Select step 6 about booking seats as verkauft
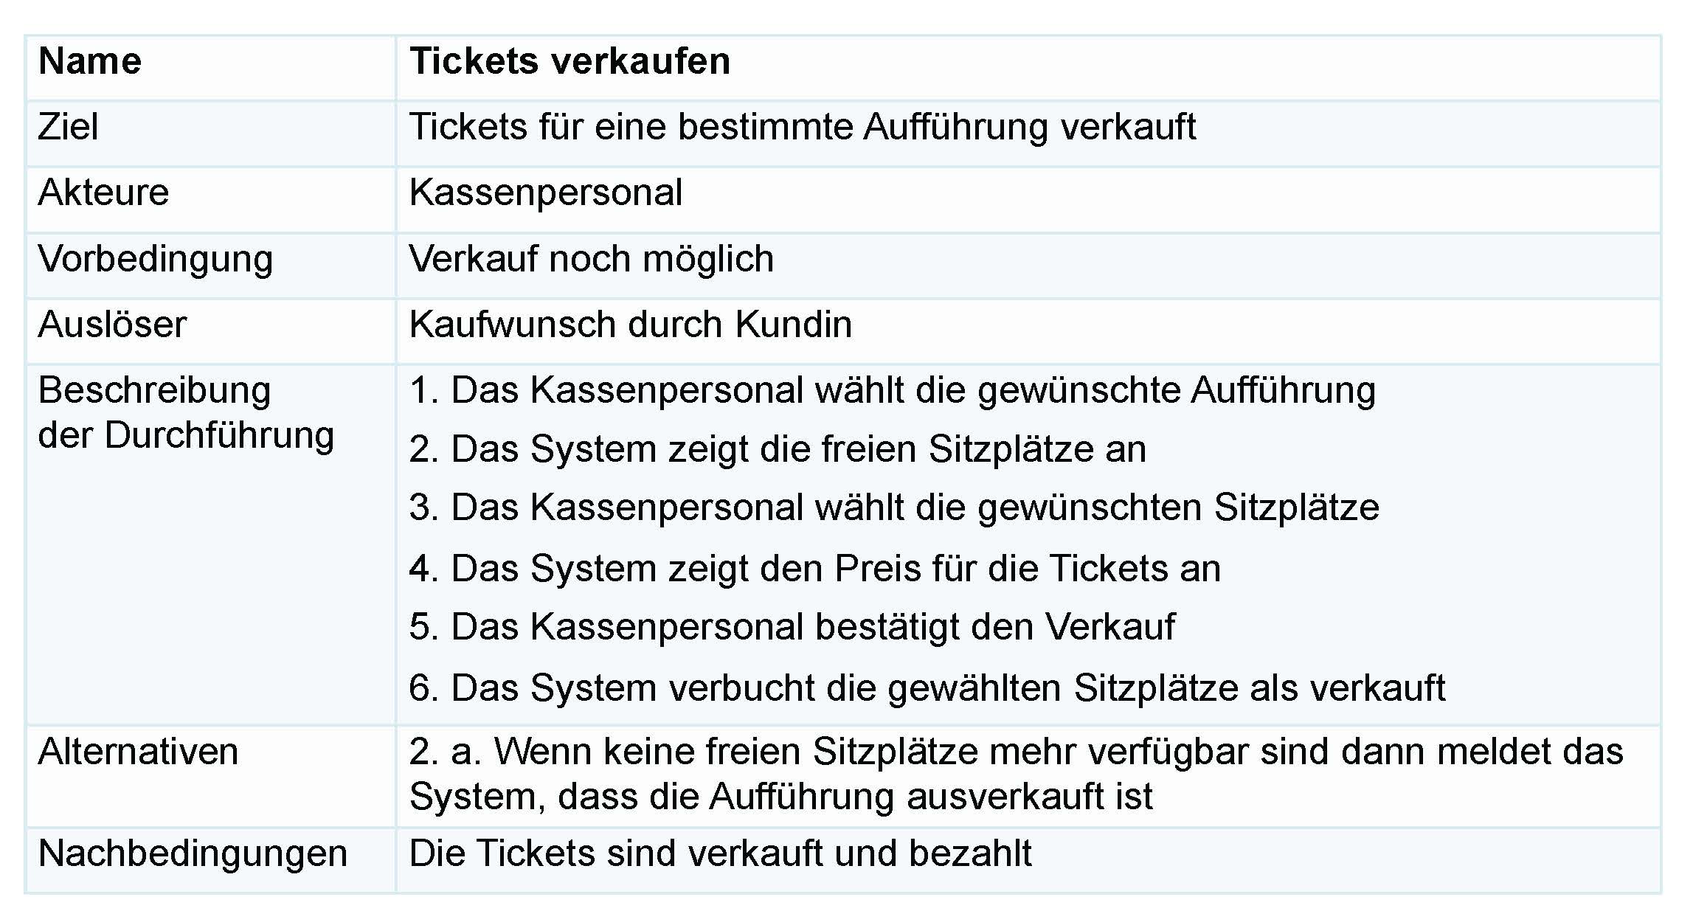 click(x=927, y=687)
